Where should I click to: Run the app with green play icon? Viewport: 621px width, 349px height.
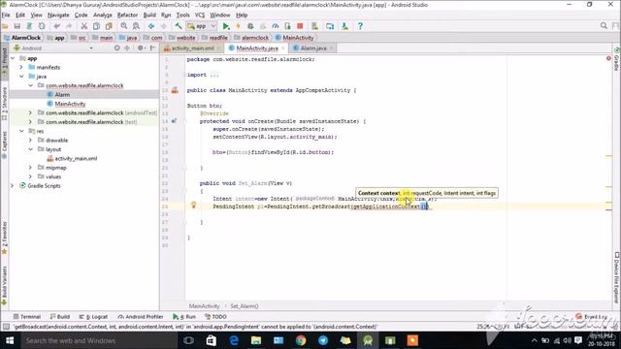coord(226,26)
